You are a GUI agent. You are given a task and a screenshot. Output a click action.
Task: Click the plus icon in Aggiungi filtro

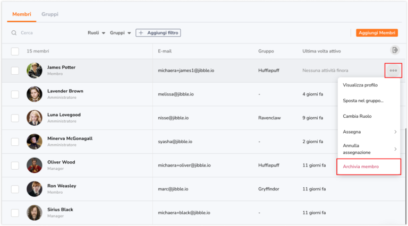[141, 33]
